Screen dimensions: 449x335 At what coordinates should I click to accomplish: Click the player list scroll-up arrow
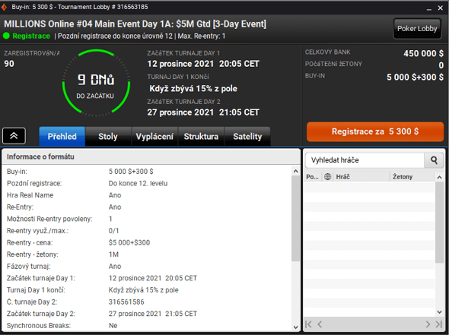(x=440, y=177)
